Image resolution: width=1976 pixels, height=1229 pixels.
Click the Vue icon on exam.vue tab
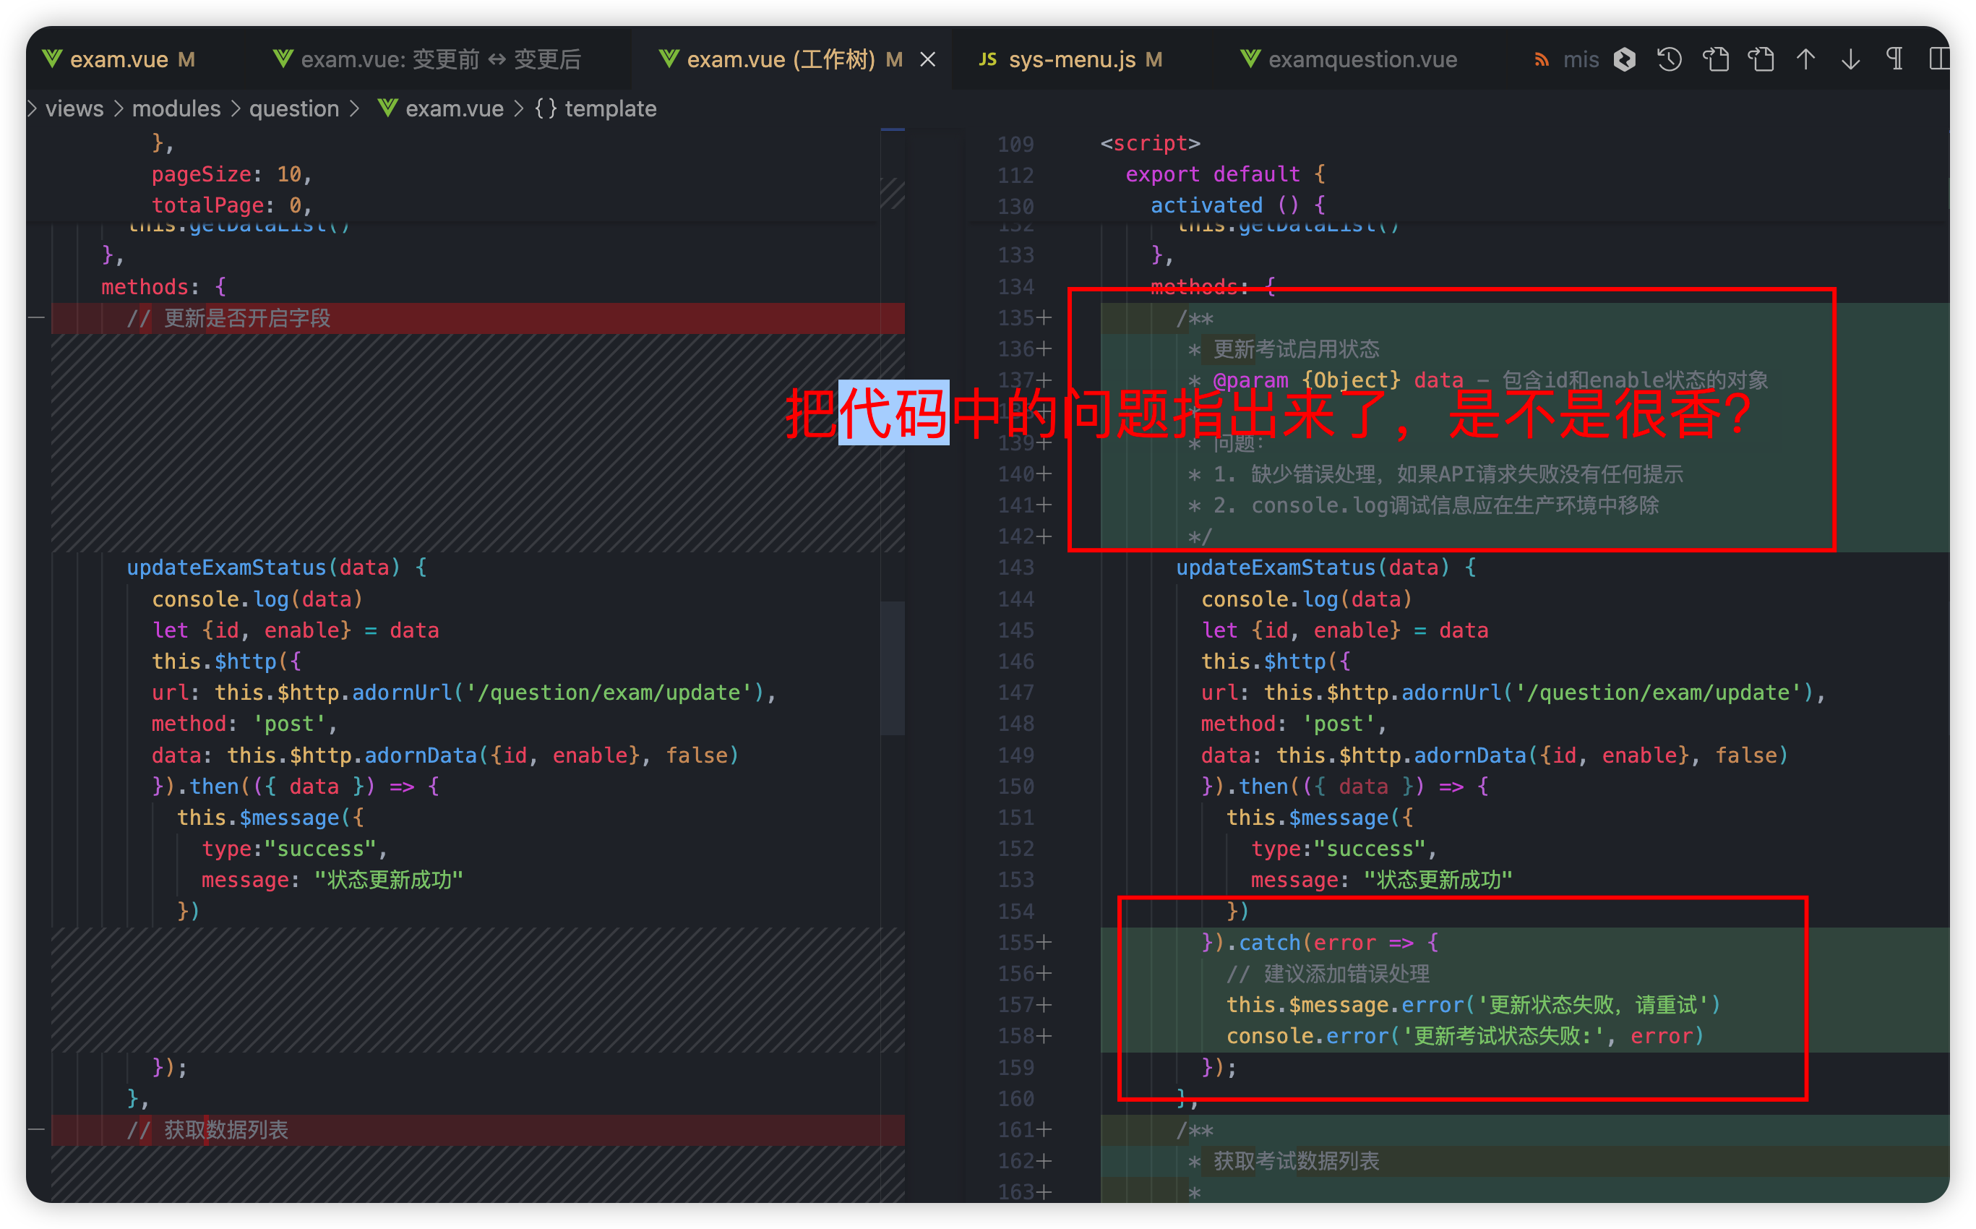click(52, 59)
